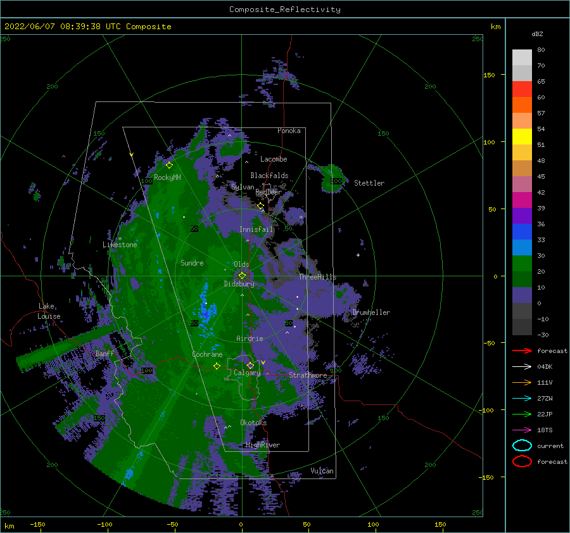570x533 pixels.
Task: Click the green 22JP arrow symbol
Action: pyautogui.click(x=522, y=414)
